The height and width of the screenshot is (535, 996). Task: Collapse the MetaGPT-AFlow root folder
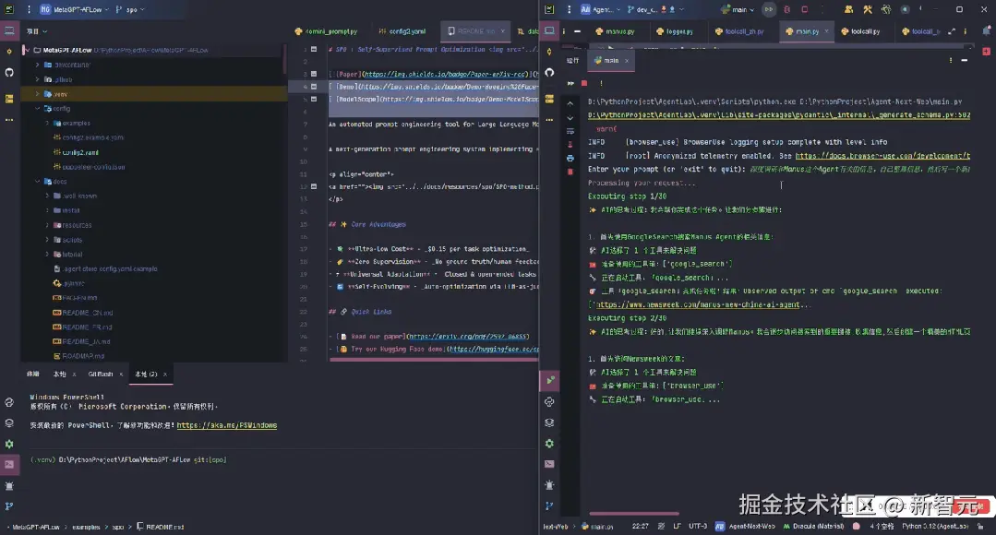click(x=28, y=50)
